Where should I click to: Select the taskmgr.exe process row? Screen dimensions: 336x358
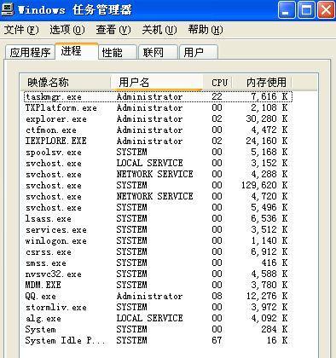tap(158, 96)
